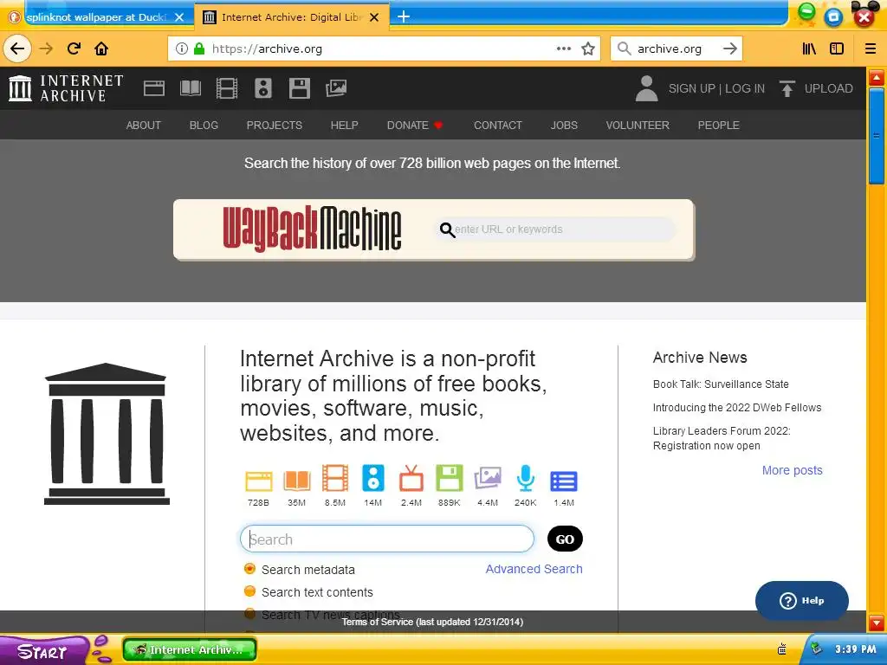Open Introducing the 2022 DWeb Fellows post

[x=737, y=408]
